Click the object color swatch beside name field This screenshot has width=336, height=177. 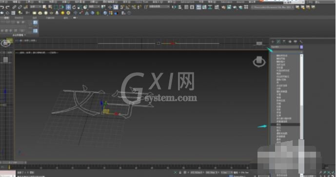[x=301, y=47]
